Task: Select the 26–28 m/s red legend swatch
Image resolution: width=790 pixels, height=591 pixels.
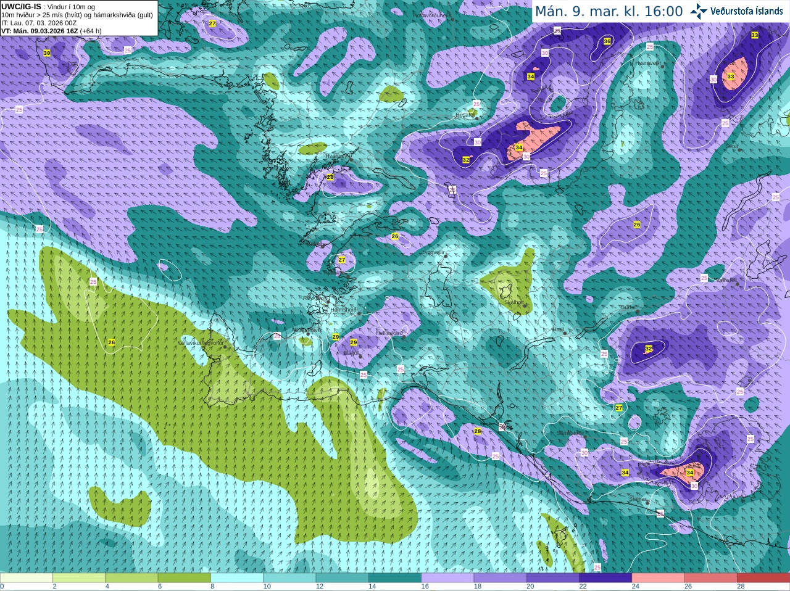Action: (711, 578)
